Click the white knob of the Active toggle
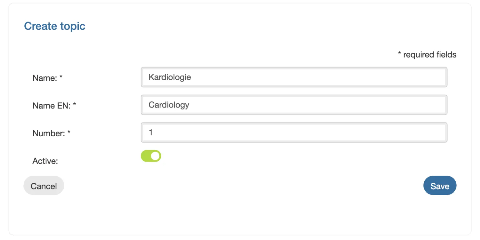The width and height of the screenshot is (480, 240). pos(155,156)
